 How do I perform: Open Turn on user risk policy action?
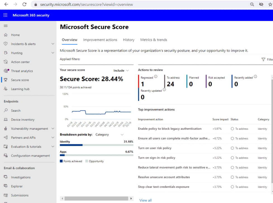pyautogui.click(x=155, y=148)
